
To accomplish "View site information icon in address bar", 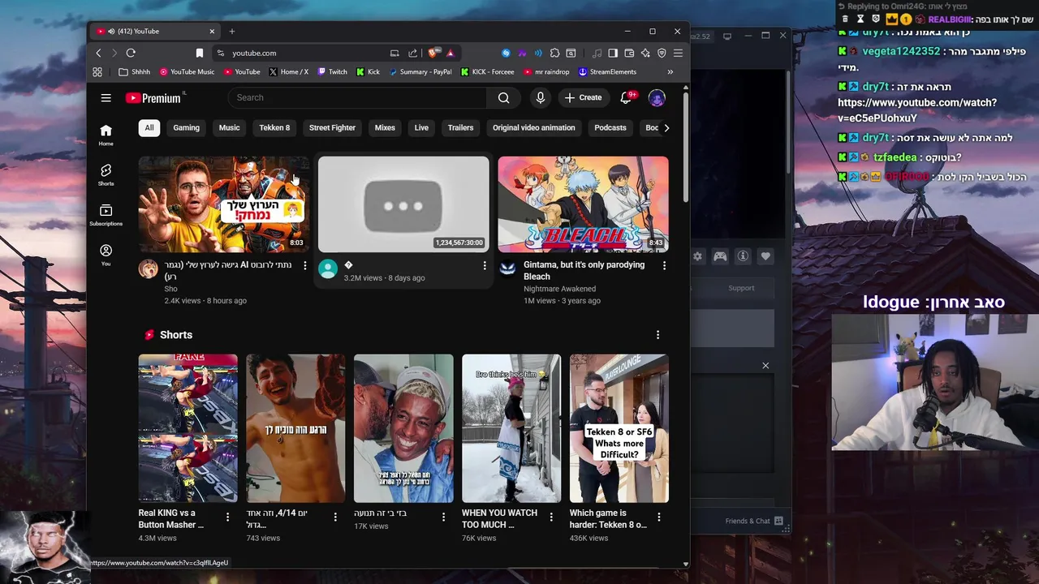I will click(x=220, y=53).
